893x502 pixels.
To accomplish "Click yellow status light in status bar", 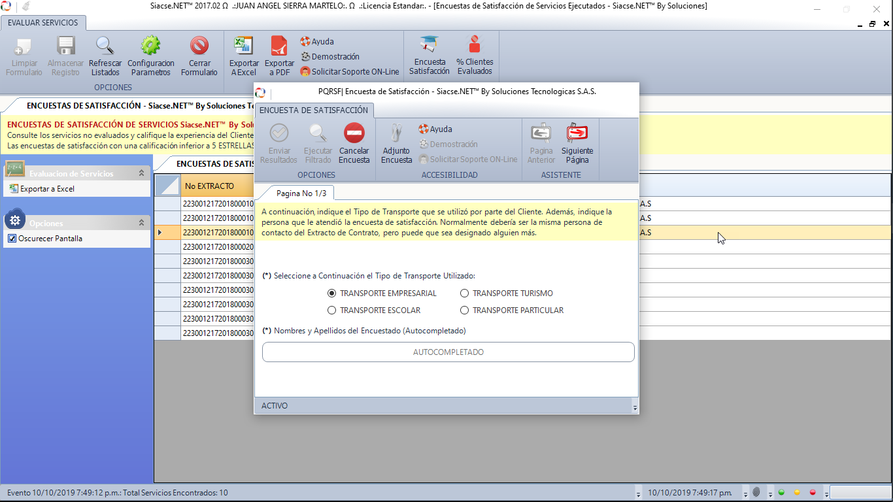I will pos(797,492).
